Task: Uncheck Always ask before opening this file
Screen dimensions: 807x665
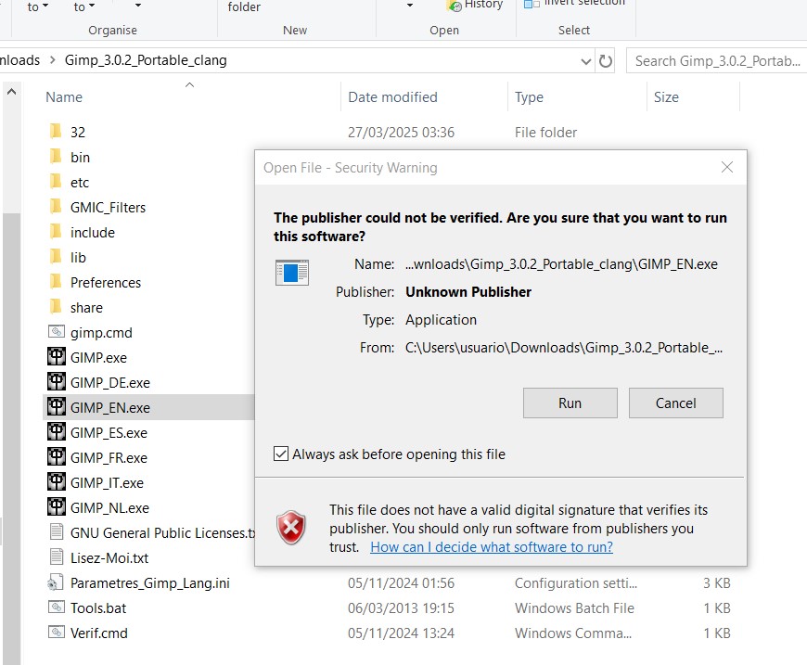Action: pos(281,454)
